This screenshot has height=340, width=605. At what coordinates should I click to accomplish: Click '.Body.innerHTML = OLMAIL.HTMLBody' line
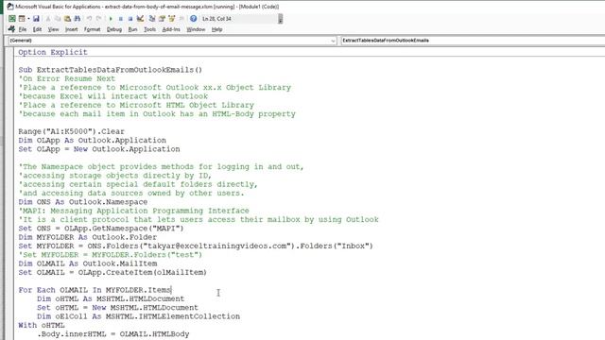113,334
